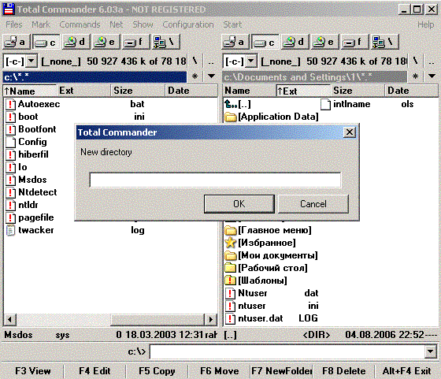Select drive a in right panel
Screen dimensions: 441x379
click(235, 43)
